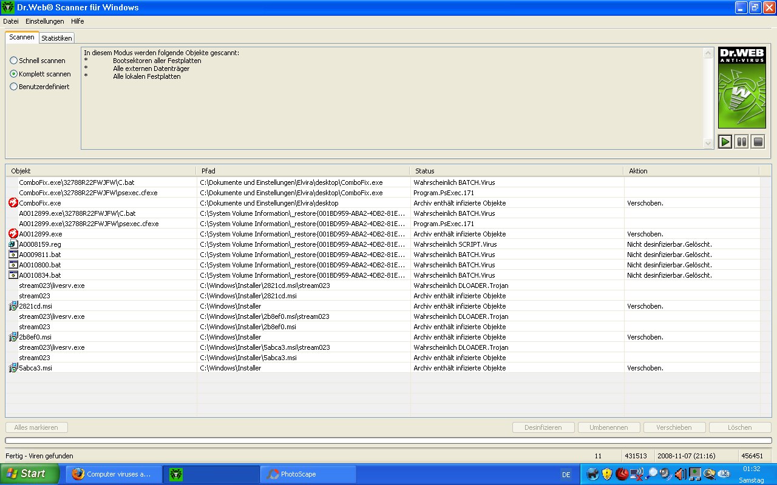The height and width of the screenshot is (485, 777).
Task: Click the Dr.Web spider icon in title bar
Action: (x=8, y=7)
